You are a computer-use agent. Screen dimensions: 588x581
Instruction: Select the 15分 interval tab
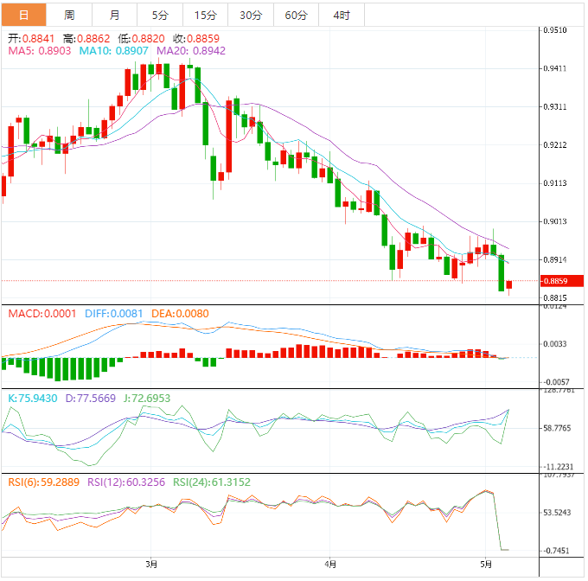[205, 15]
